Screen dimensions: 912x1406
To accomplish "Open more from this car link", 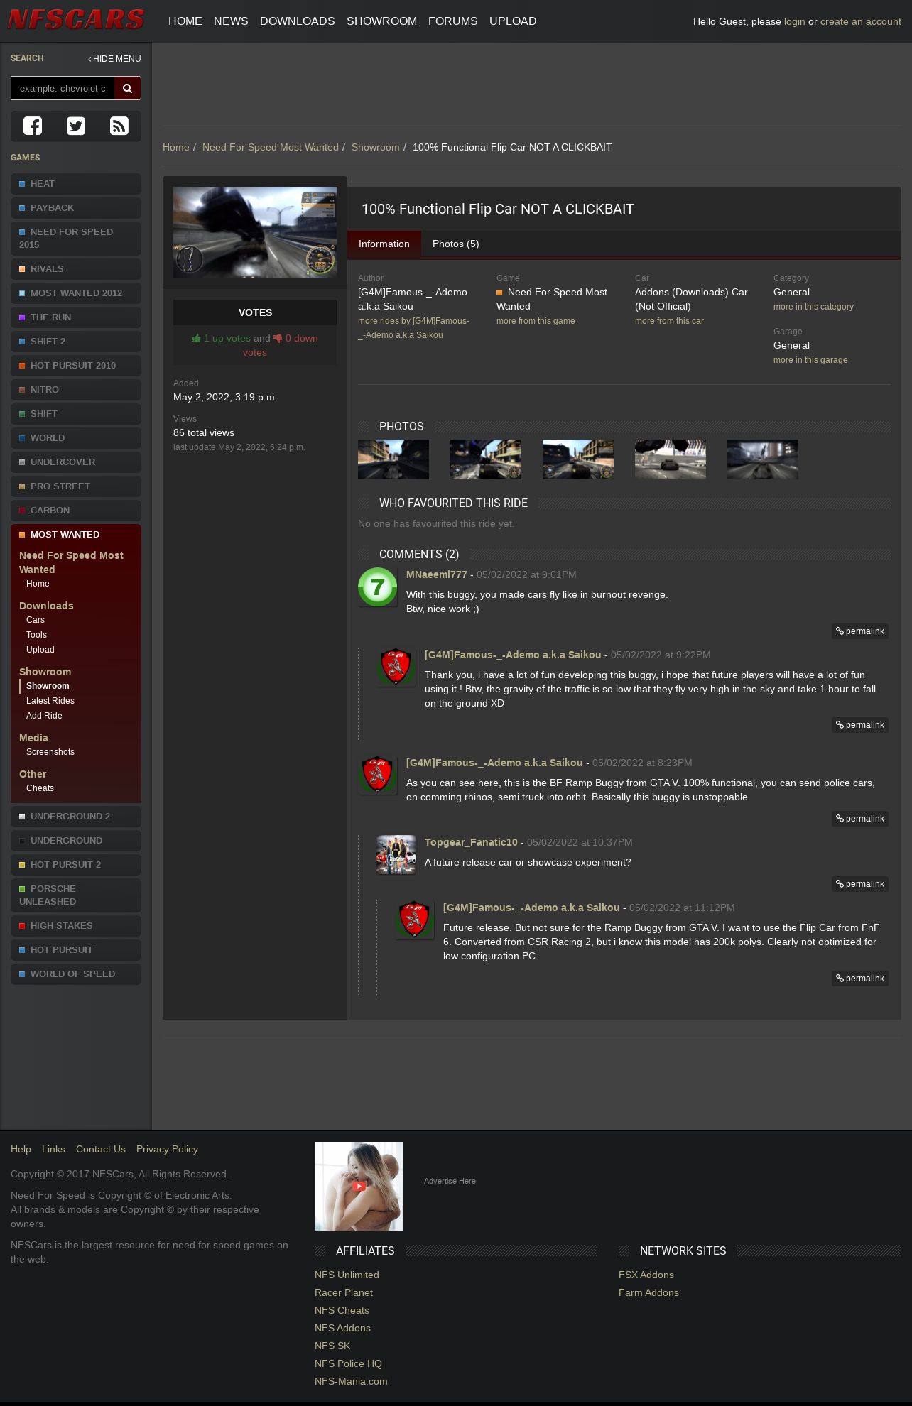I will [x=669, y=321].
